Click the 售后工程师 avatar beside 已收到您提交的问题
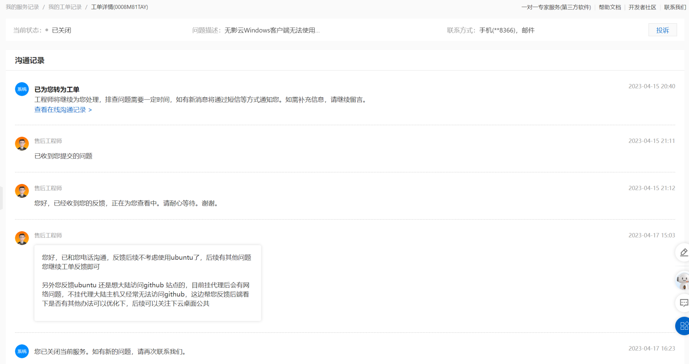 point(22,144)
